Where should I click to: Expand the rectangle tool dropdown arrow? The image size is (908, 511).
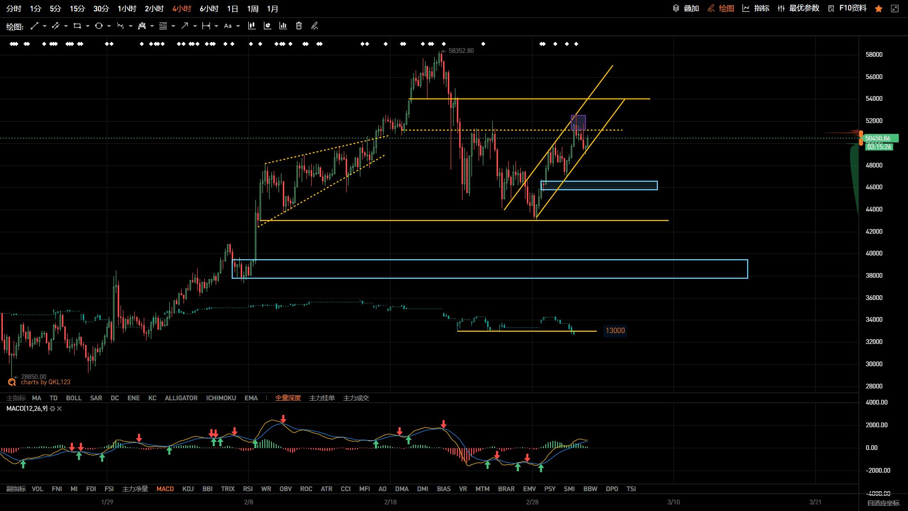pos(87,26)
